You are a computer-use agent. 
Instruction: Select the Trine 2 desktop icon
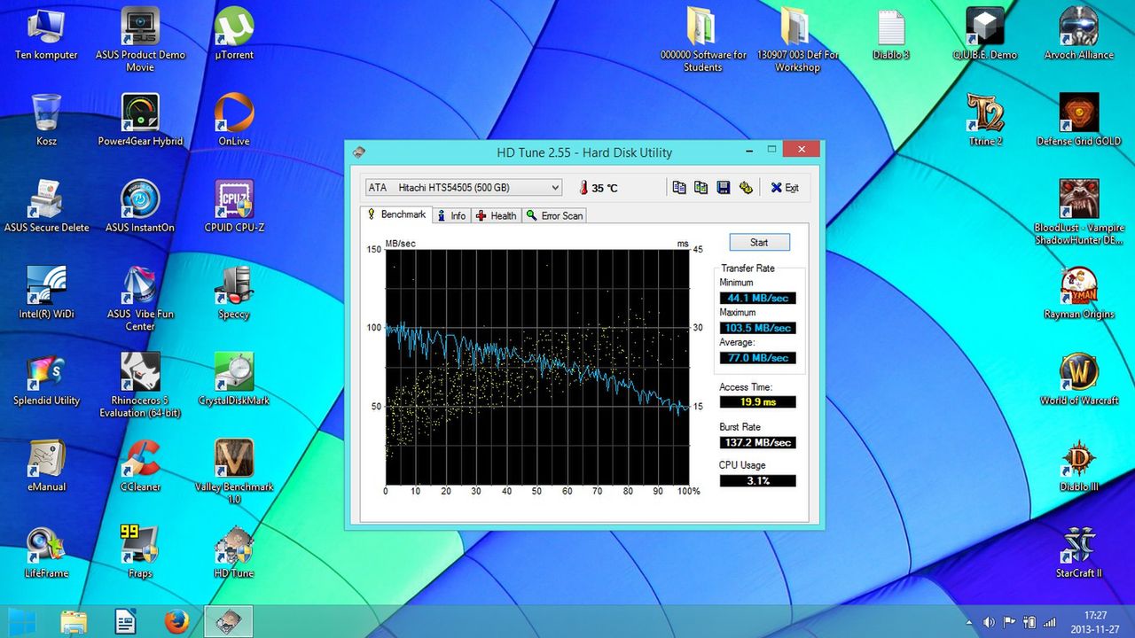coord(985,121)
